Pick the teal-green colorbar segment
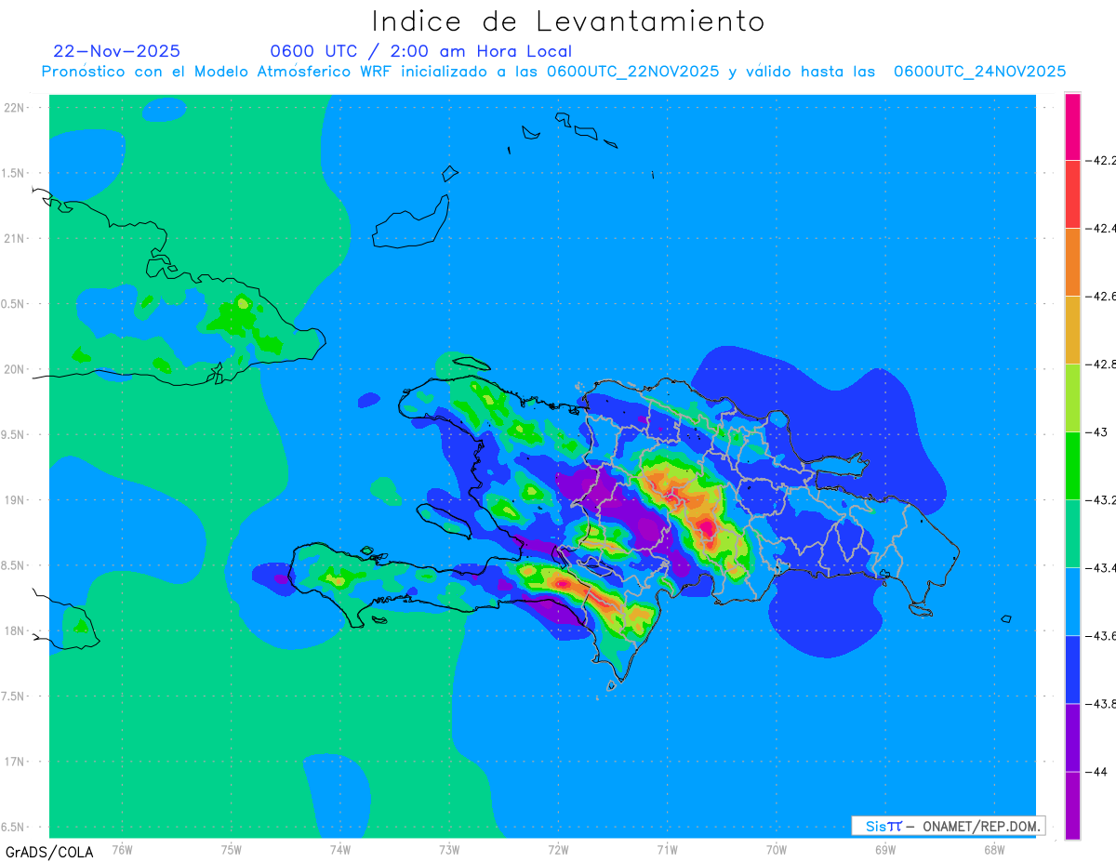This screenshot has width=1116, height=862. (1072, 533)
